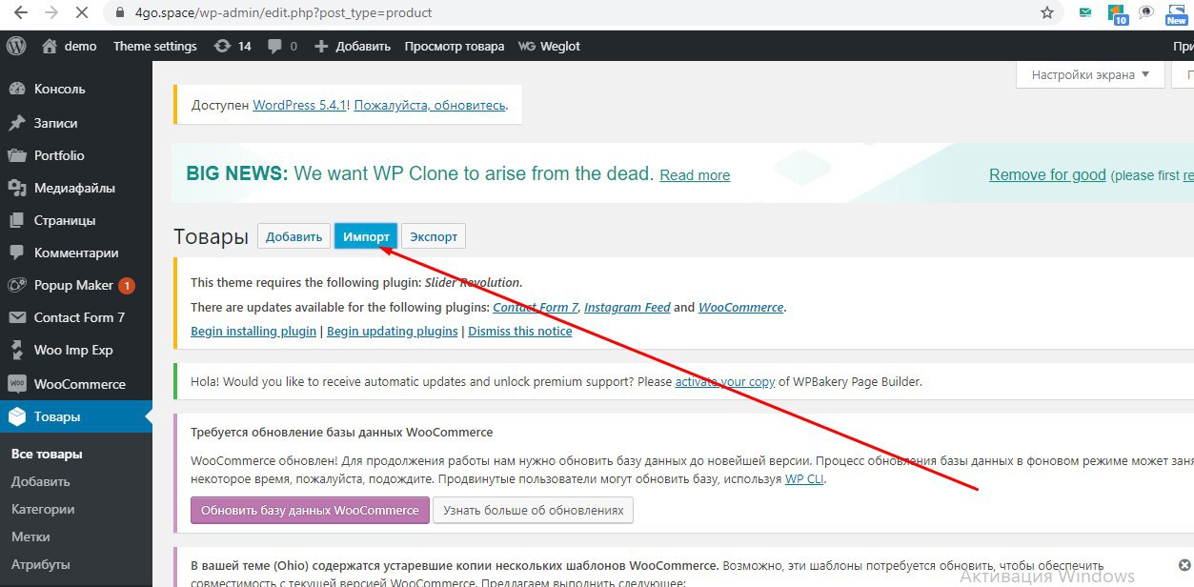Click the Экспорт button

434,236
